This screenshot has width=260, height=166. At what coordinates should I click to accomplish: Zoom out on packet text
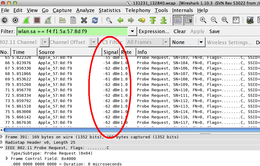[x=214, y=20]
